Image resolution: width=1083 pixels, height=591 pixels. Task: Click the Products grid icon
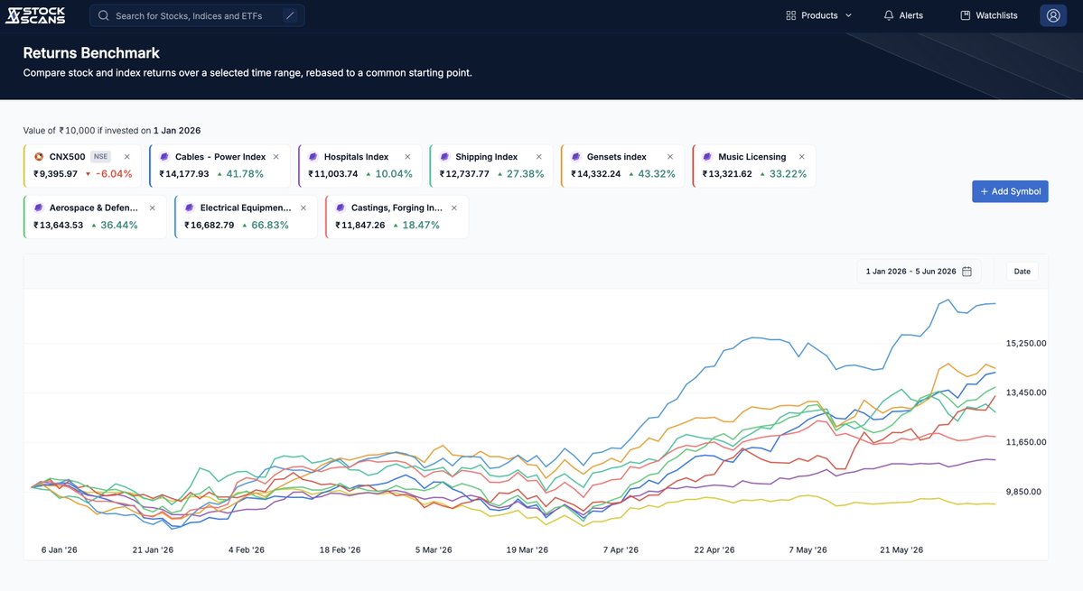791,15
